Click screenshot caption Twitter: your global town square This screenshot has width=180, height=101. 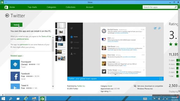point(83,79)
